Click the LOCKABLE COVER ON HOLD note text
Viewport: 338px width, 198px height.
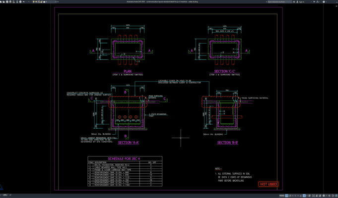coord(180,82)
